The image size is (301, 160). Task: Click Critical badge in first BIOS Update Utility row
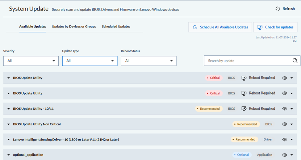click(x=214, y=78)
